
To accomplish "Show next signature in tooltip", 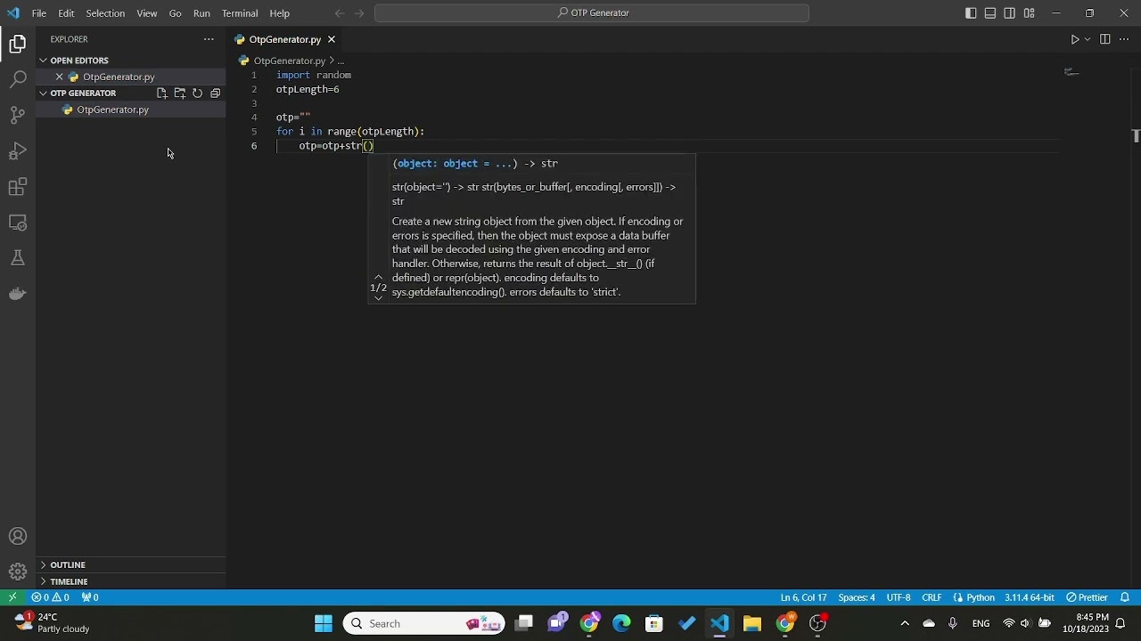I will pyautogui.click(x=379, y=298).
